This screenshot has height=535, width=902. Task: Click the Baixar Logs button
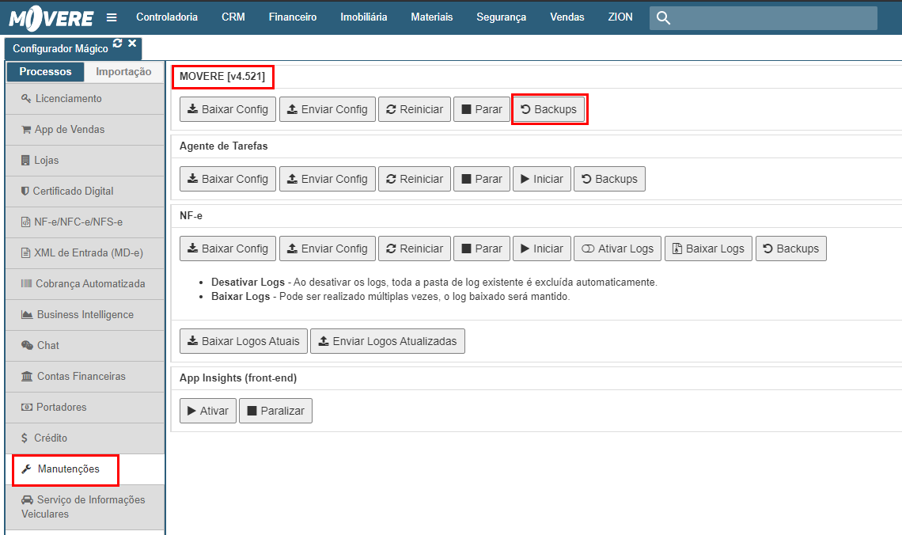[x=708, y=249]
